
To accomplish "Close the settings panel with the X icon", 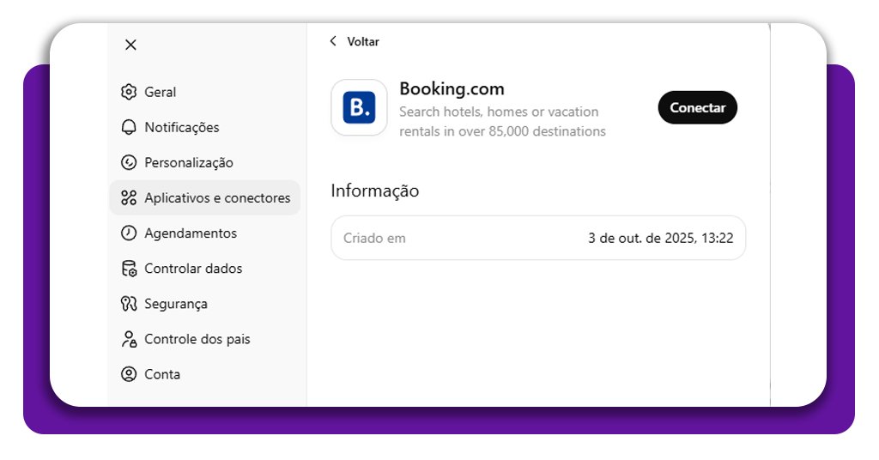I will (130, 45).
